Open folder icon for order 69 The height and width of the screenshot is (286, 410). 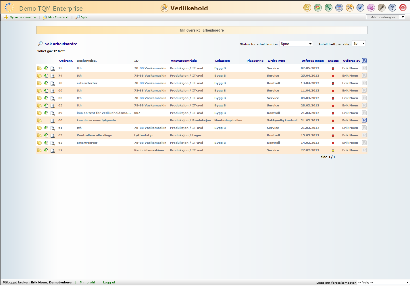point(40,91)
